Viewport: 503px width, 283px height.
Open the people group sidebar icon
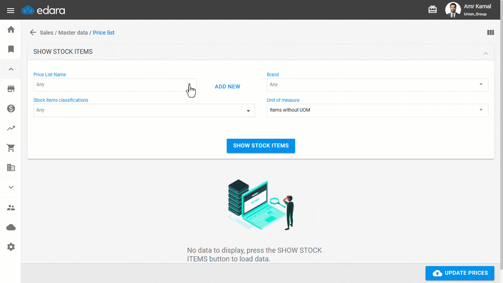[11, 208]
